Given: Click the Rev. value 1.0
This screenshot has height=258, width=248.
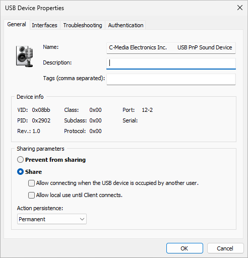Looking at the screenshot, I should pos(36,131).
